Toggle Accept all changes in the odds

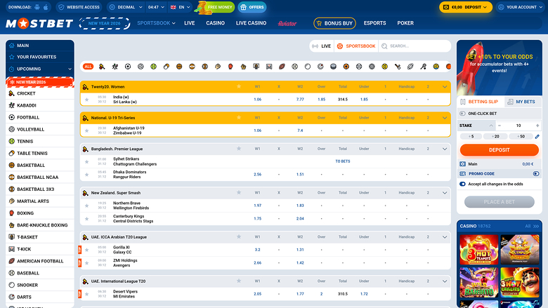[x=462, y=184]
